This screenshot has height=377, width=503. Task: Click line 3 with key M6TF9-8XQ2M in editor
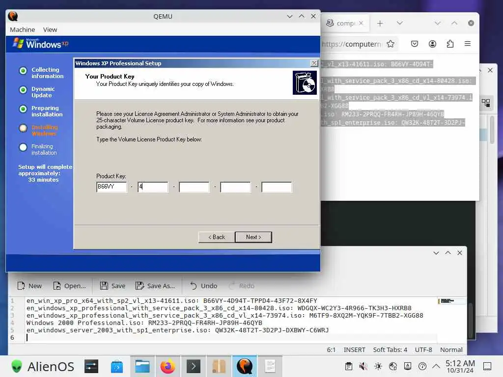(x=224, y=316)
